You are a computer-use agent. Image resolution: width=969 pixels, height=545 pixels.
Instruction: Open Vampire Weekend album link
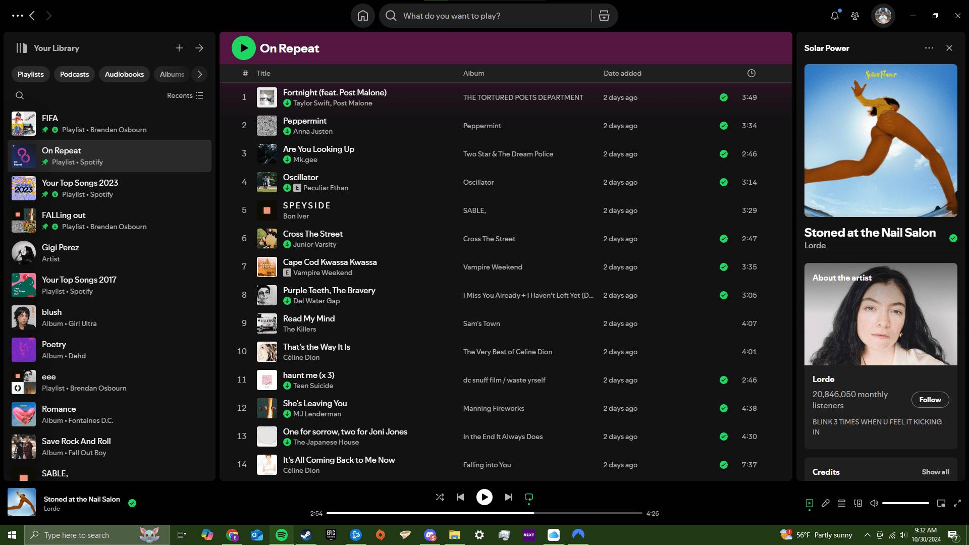pyautogui.click(x=493, y=267)
